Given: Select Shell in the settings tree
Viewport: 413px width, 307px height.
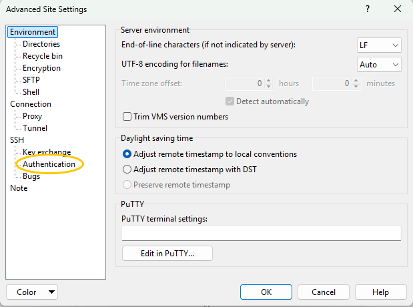Looking at the screenshot, I should point(31,92).
